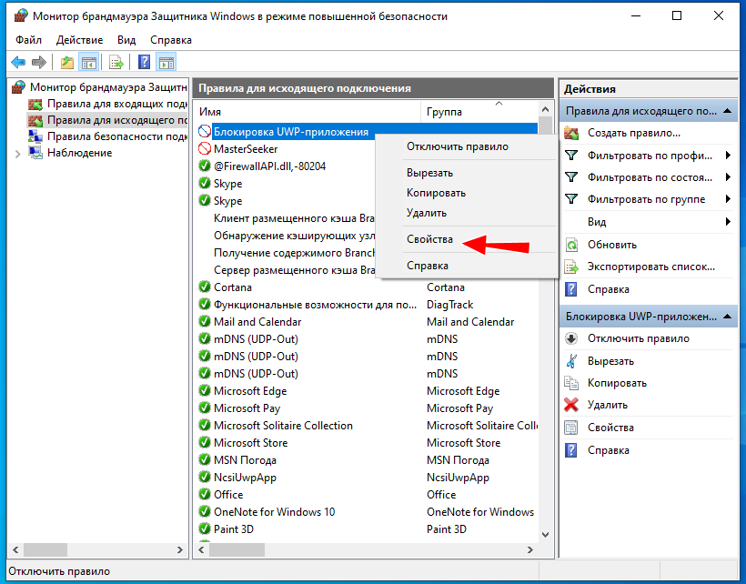Select the @FirewallAPI.dll,-80204 rule

[270, 166]
